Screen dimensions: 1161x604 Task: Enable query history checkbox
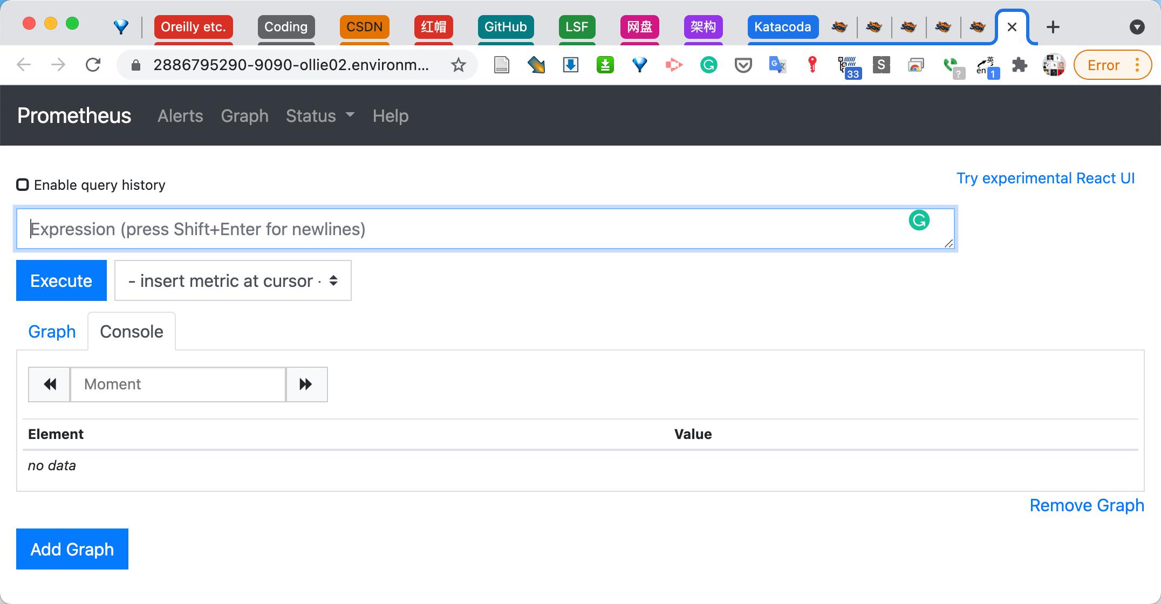[23, 185]
